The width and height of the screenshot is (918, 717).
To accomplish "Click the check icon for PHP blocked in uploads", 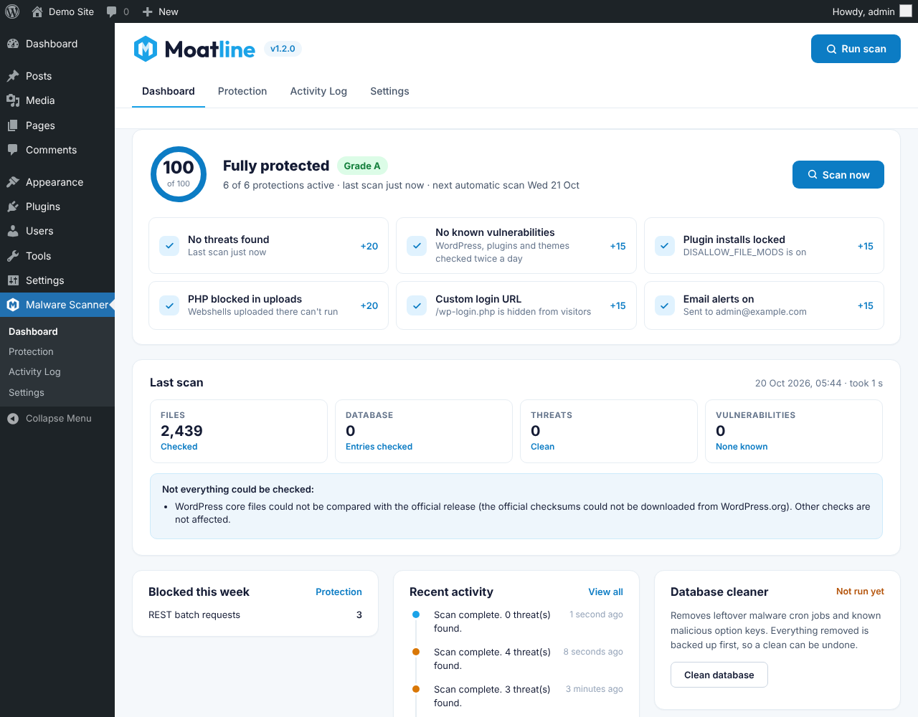I will coord(169,305).
